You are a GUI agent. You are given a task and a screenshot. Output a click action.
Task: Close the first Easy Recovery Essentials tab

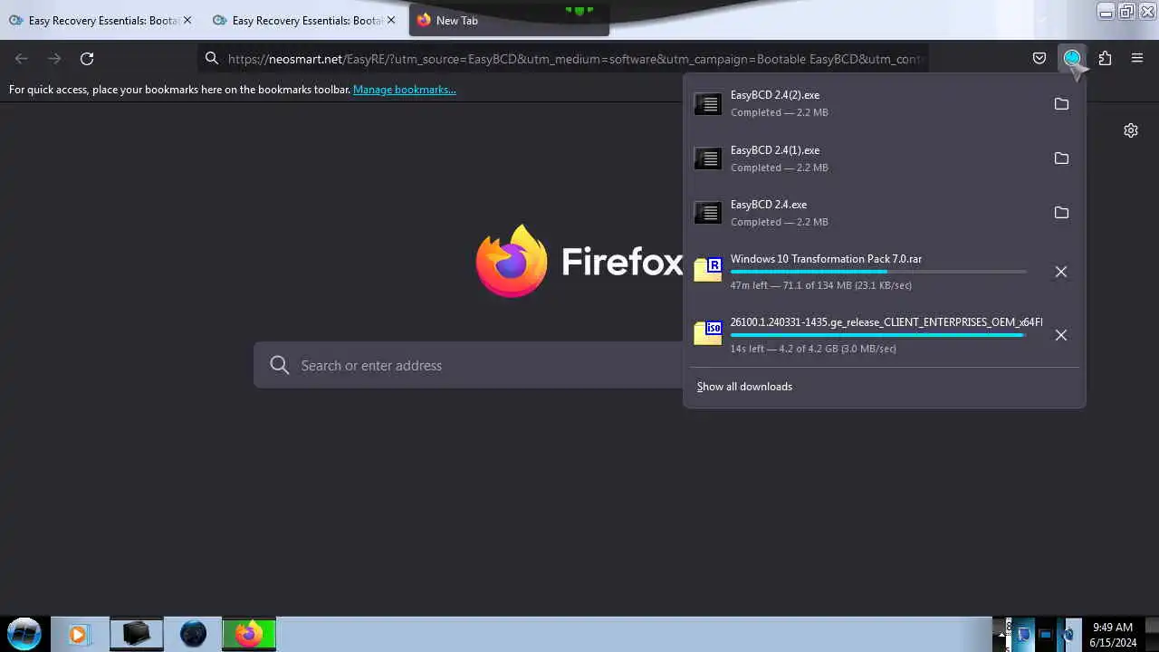[187, 20]
